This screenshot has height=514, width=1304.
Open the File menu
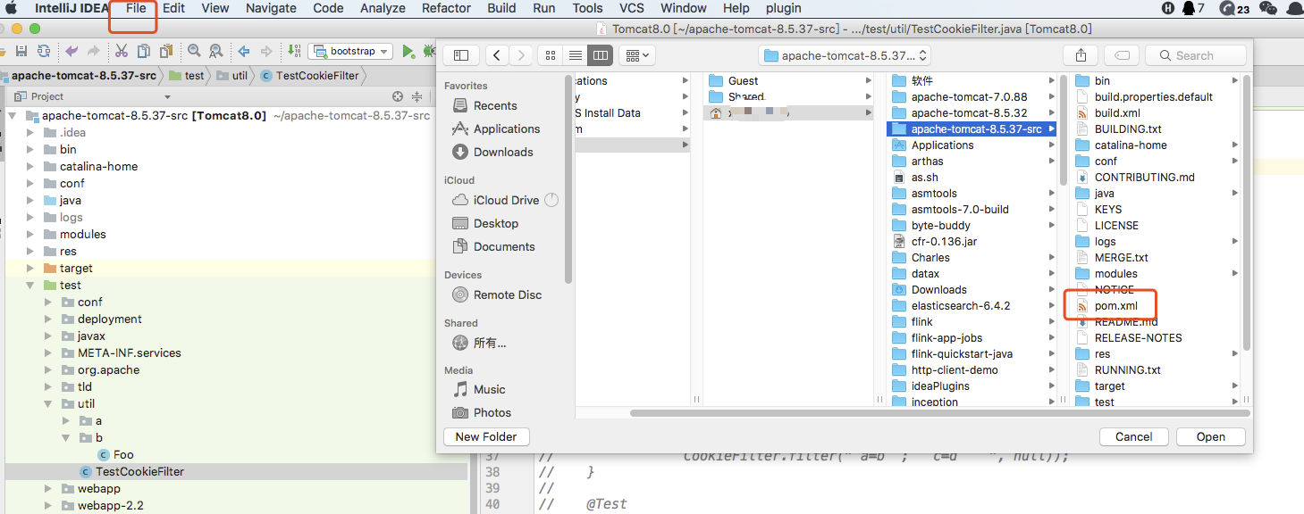click(136, 8)
